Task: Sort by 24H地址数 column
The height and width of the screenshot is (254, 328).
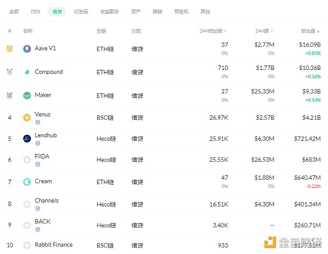Action: click(x=213, y=31)
